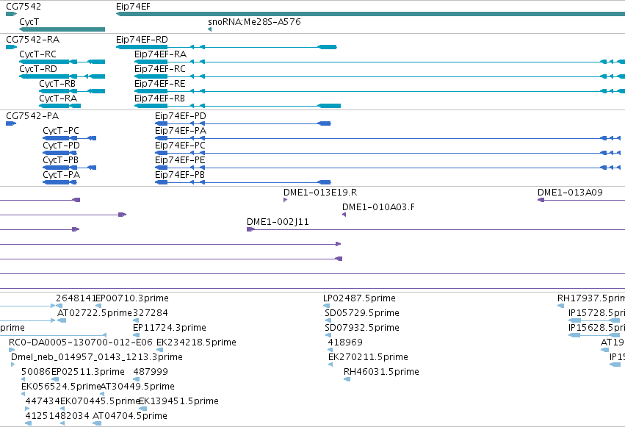Click the teal CycT gene bar

point(62,29)
